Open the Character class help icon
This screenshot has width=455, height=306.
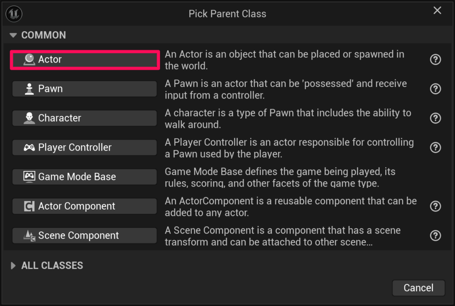(x=435, y=118)
